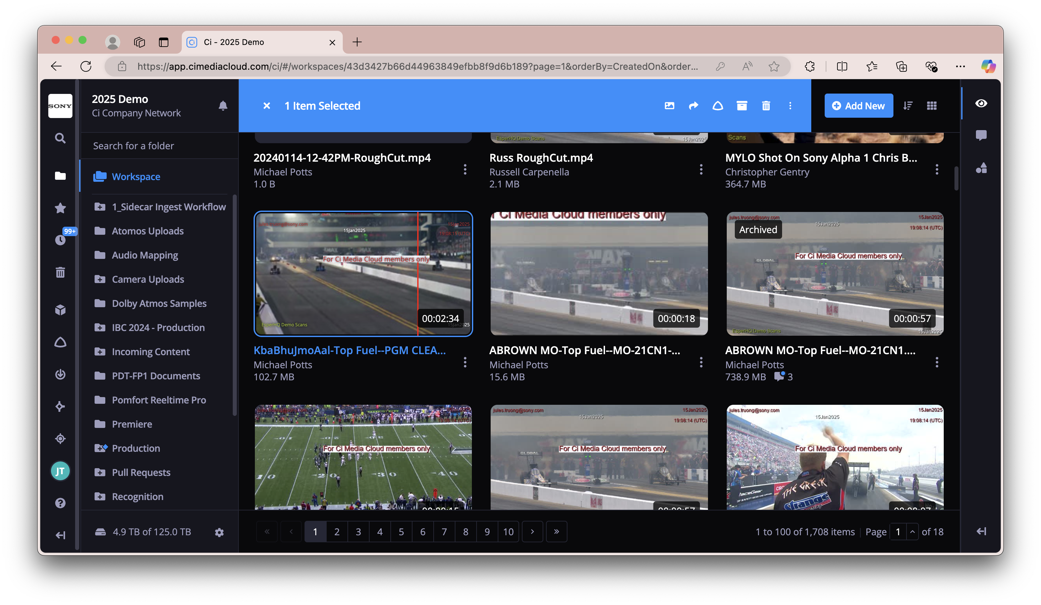Click the Add New button
The image size is (1041, 605).
click(x=859, y=106)
